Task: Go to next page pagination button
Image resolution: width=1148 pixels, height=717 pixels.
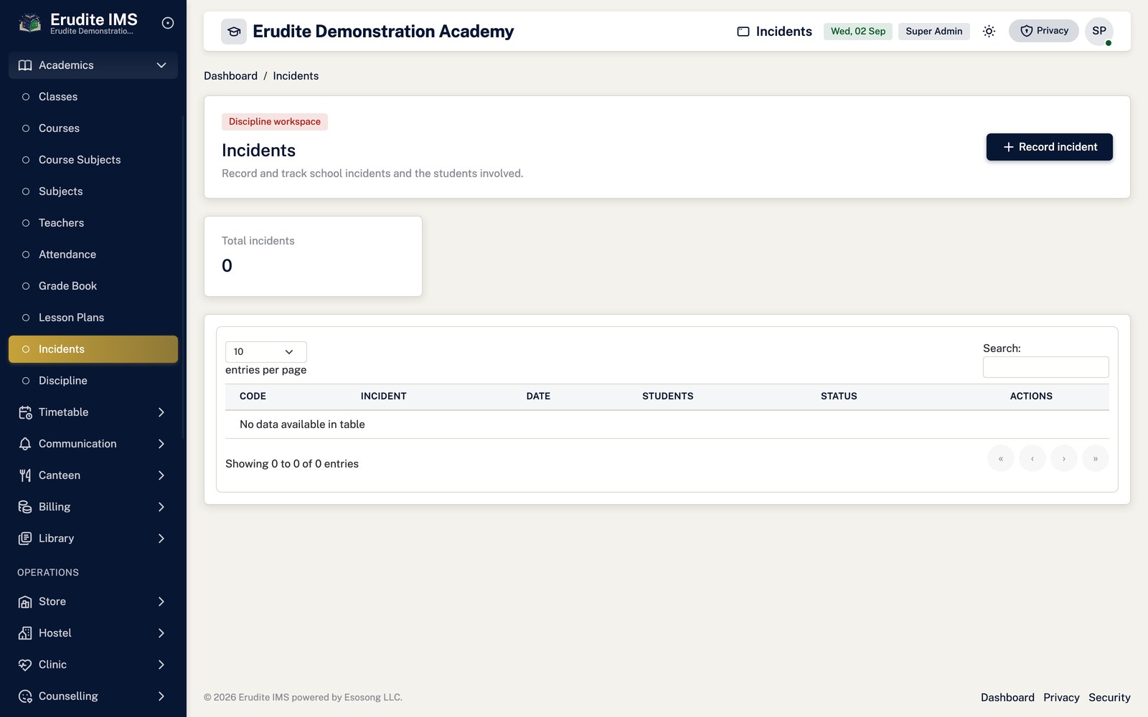Action: coord(1064,459)
